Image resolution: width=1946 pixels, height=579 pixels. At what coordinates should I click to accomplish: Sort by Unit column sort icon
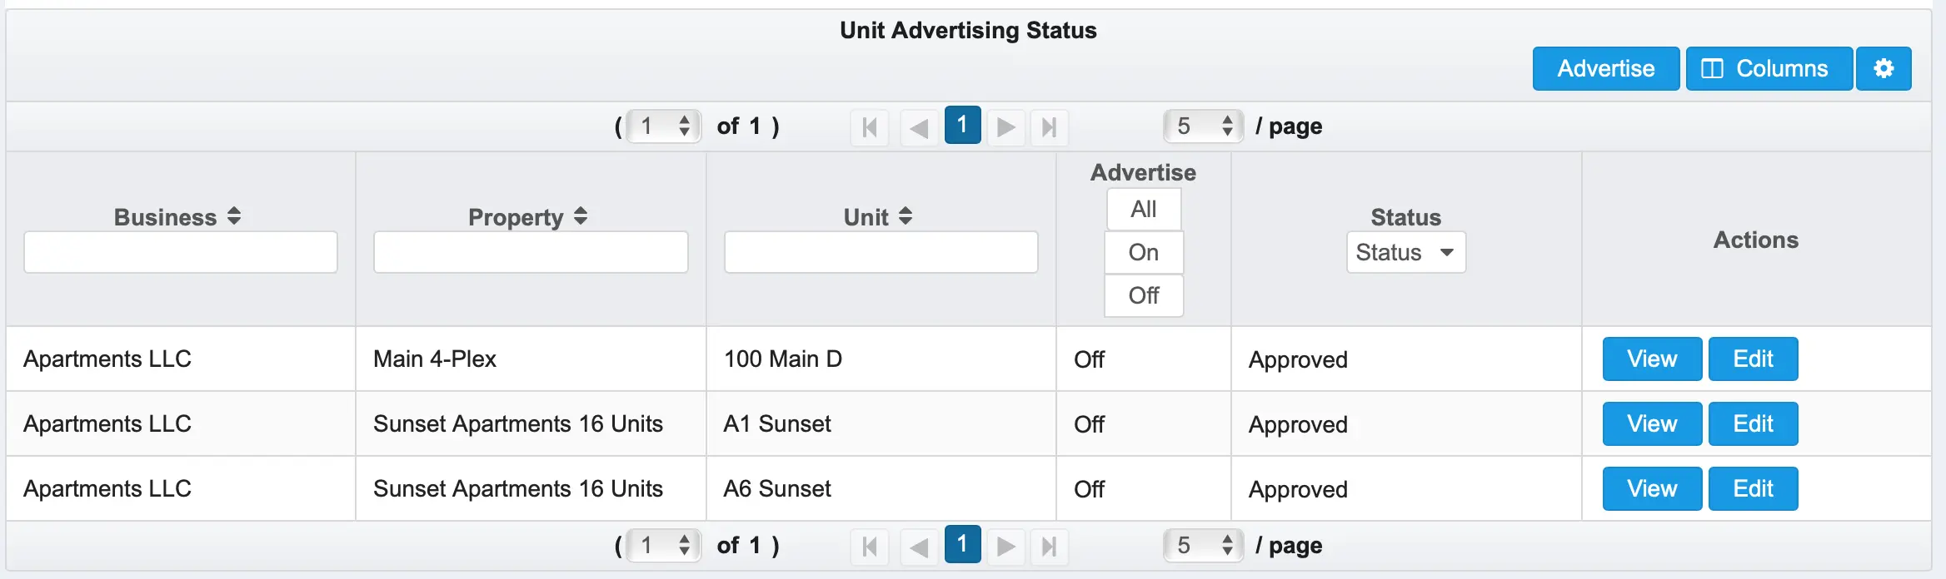click(906, 216)
